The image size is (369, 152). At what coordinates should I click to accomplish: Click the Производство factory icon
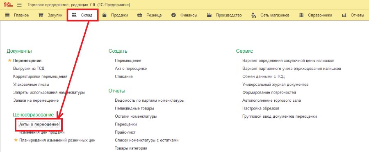pos(209,15)
